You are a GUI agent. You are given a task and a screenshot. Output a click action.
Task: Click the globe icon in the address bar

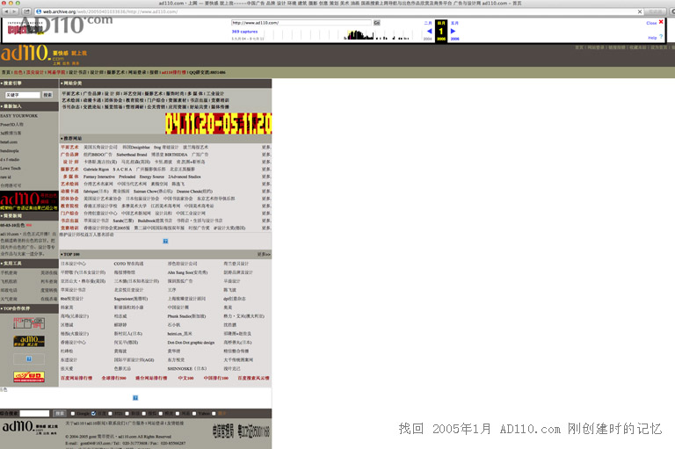39,11
